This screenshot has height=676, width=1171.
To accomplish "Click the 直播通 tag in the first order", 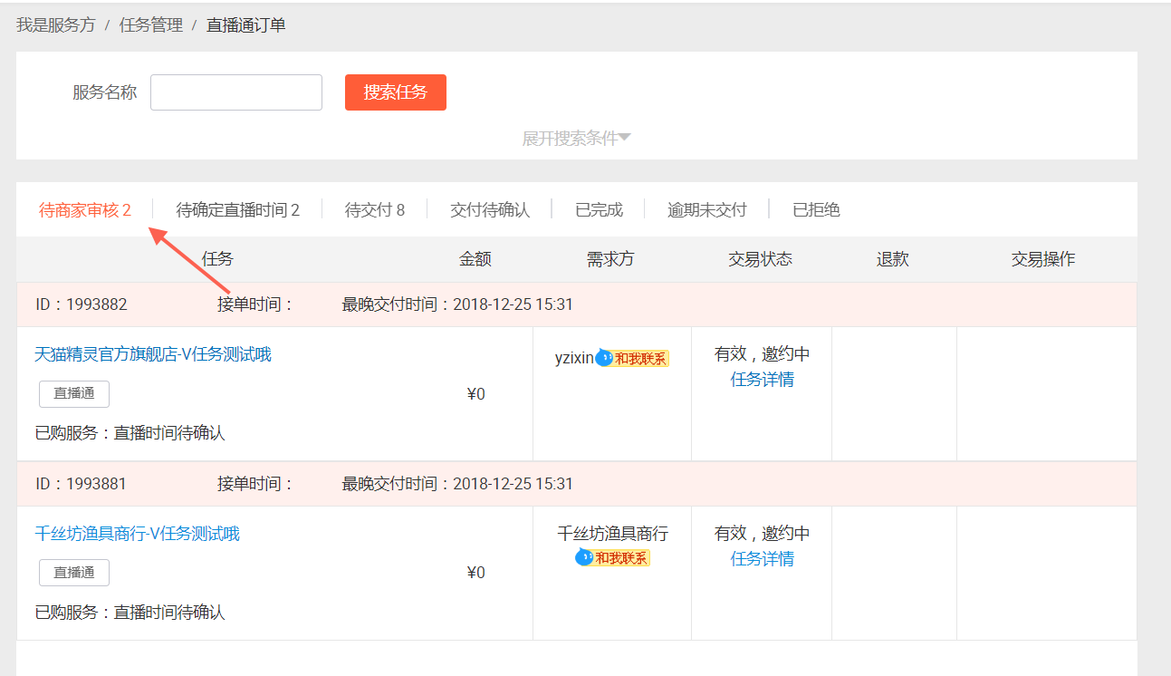I will click(73, 394).
